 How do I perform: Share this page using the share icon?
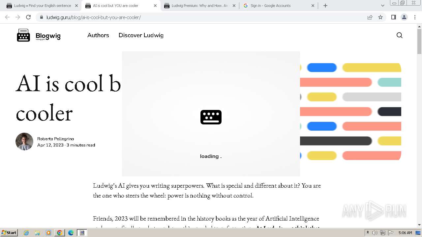point(370,17)
